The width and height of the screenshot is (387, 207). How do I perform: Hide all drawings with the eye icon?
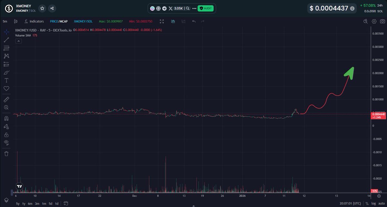[6, 143]
